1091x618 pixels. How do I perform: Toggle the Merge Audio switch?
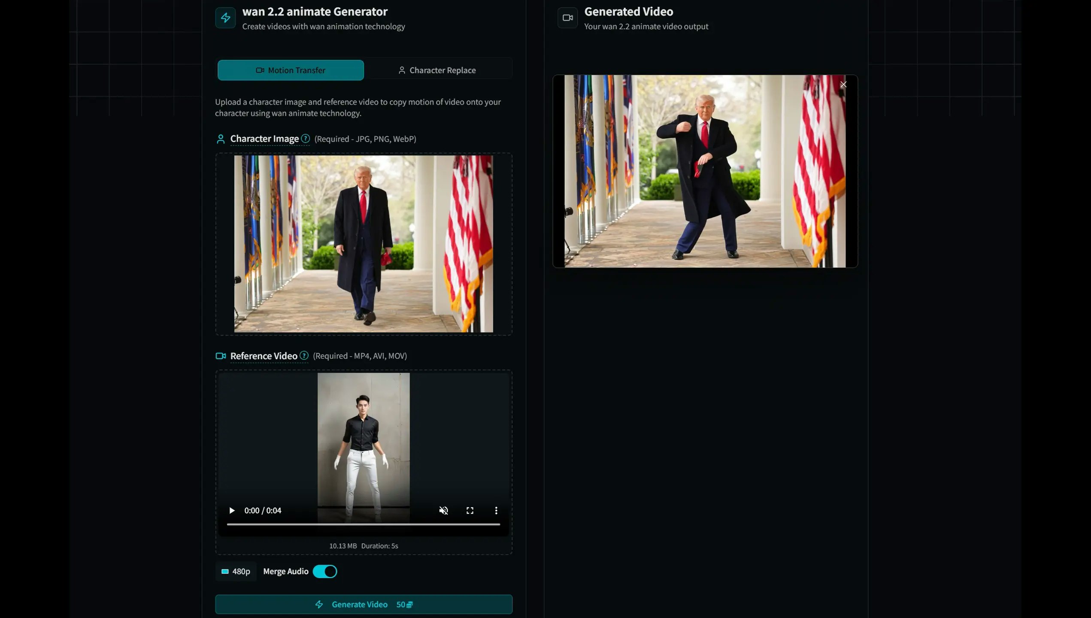[x=325, y=571]
